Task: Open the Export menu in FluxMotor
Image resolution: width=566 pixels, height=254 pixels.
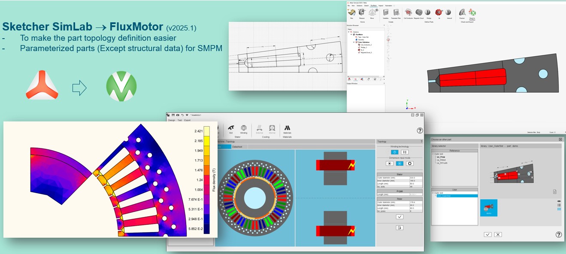Action: [187, 120]
